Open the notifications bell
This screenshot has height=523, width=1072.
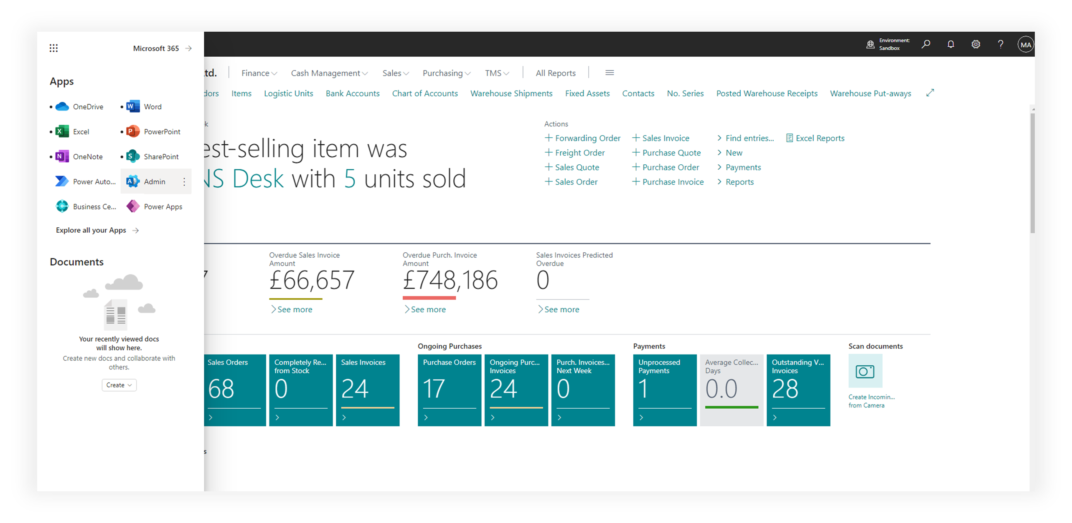pos(951,44)
